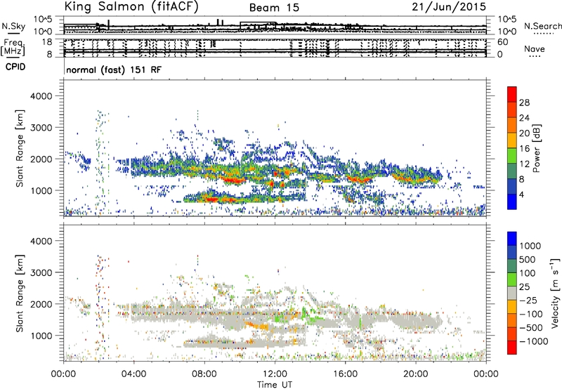
Task: Click the orange 20–24 dB Power colorbar segment
Action: pyautogui.click(x=512, y=125)
